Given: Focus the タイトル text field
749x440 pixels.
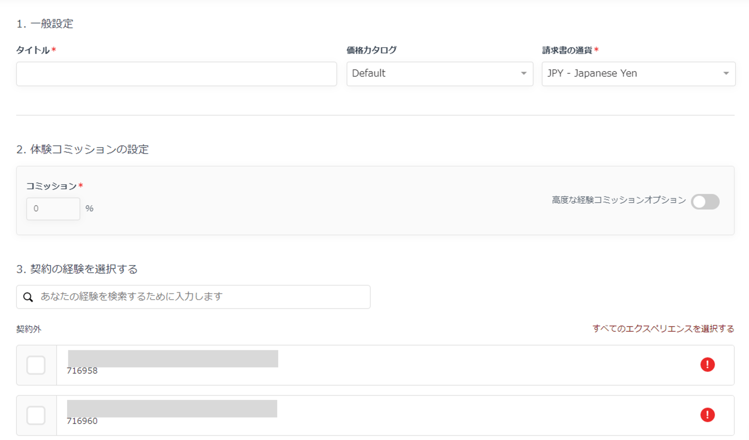Looking at the screenshot, I should pos(176,74).
